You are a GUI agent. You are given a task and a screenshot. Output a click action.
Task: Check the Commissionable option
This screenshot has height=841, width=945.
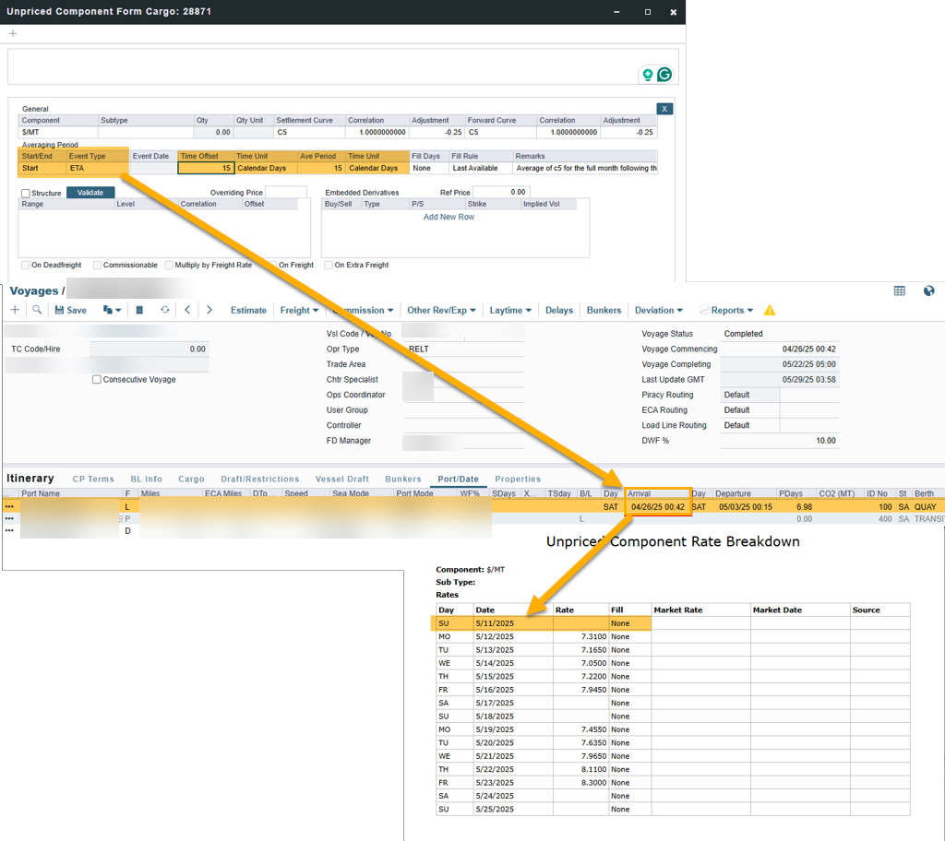pyautogui.click(x=98, y=265)
